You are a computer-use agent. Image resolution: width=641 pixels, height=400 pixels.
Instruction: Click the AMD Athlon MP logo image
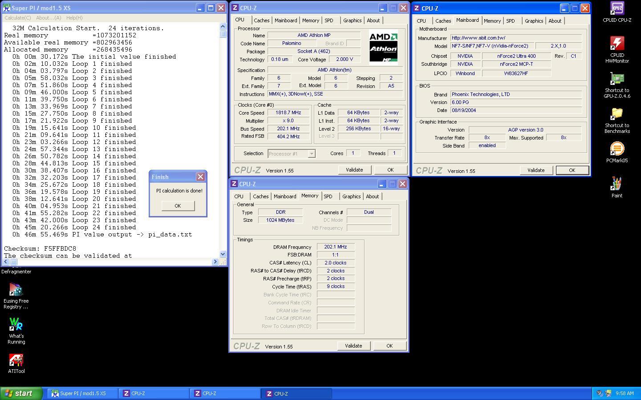click(383, 48)
